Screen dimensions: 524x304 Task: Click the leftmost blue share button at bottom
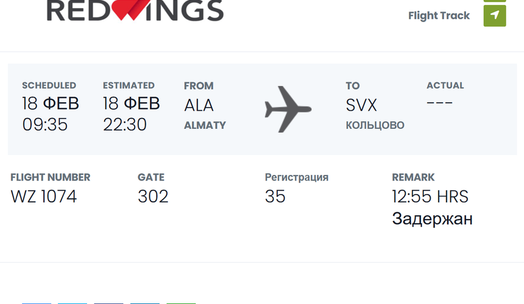pyautogui.click(x=37, y=303)
